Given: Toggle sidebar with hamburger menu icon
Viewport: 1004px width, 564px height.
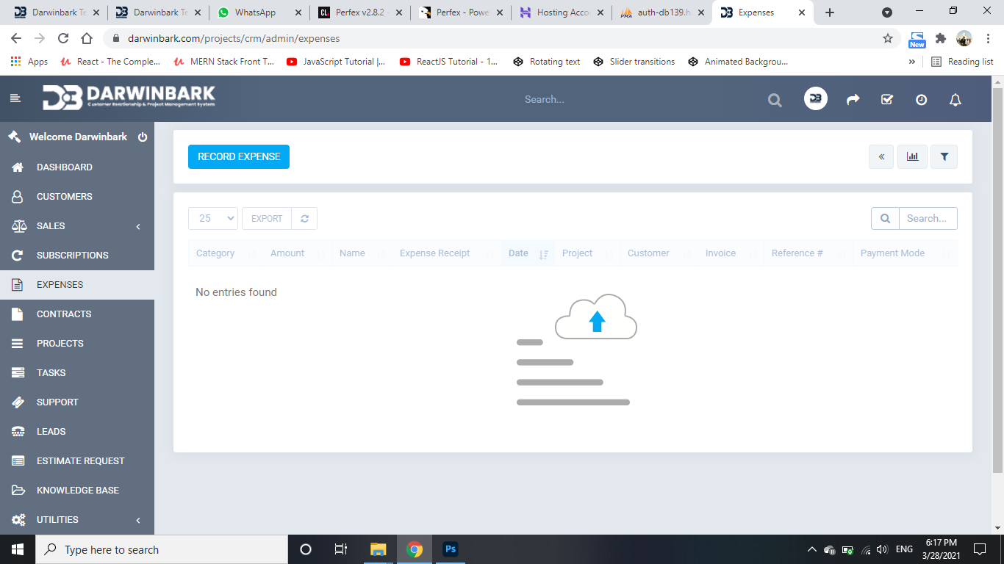Looking at the screenshot, I should (15, 98).
